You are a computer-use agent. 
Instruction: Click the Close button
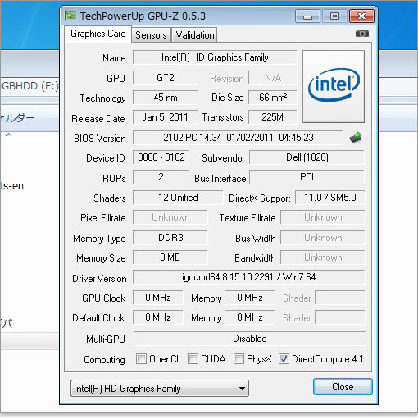pyautogui.click(x=343, y=387)
